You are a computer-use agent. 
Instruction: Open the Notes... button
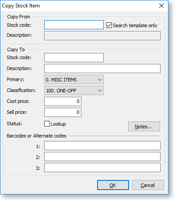144,127
